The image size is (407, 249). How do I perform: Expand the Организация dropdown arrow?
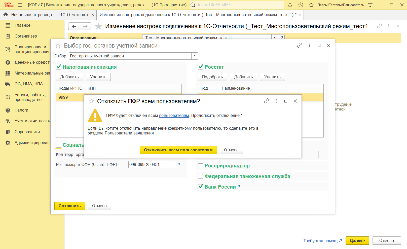point(275,38)
